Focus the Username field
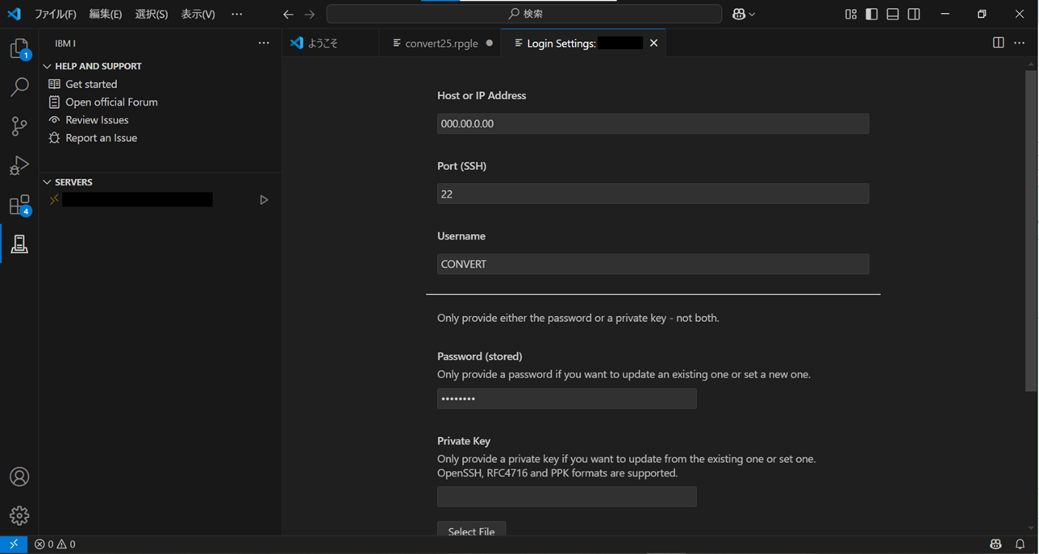 tap(653, 264)
